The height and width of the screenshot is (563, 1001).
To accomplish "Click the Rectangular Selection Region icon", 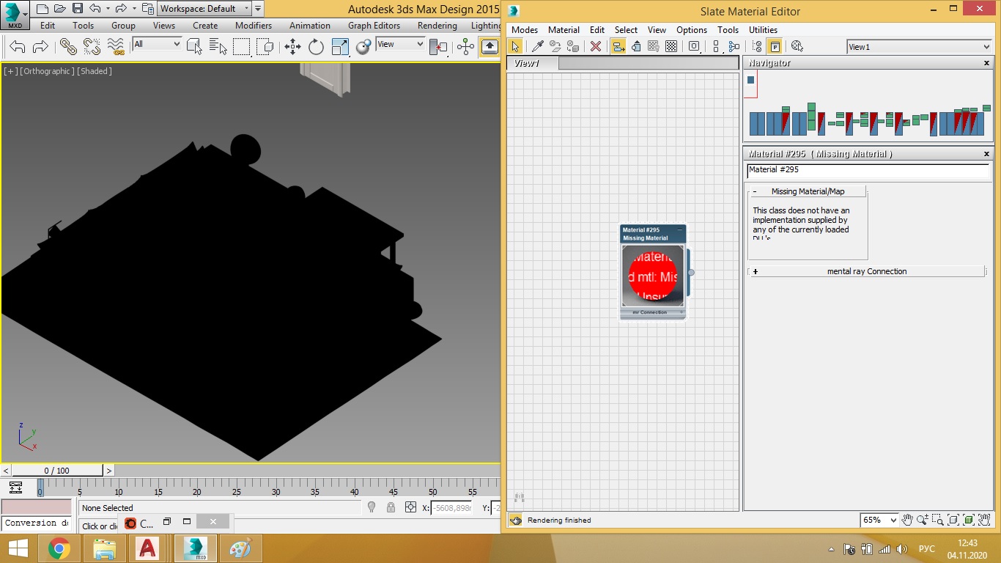I will (241, 47).
